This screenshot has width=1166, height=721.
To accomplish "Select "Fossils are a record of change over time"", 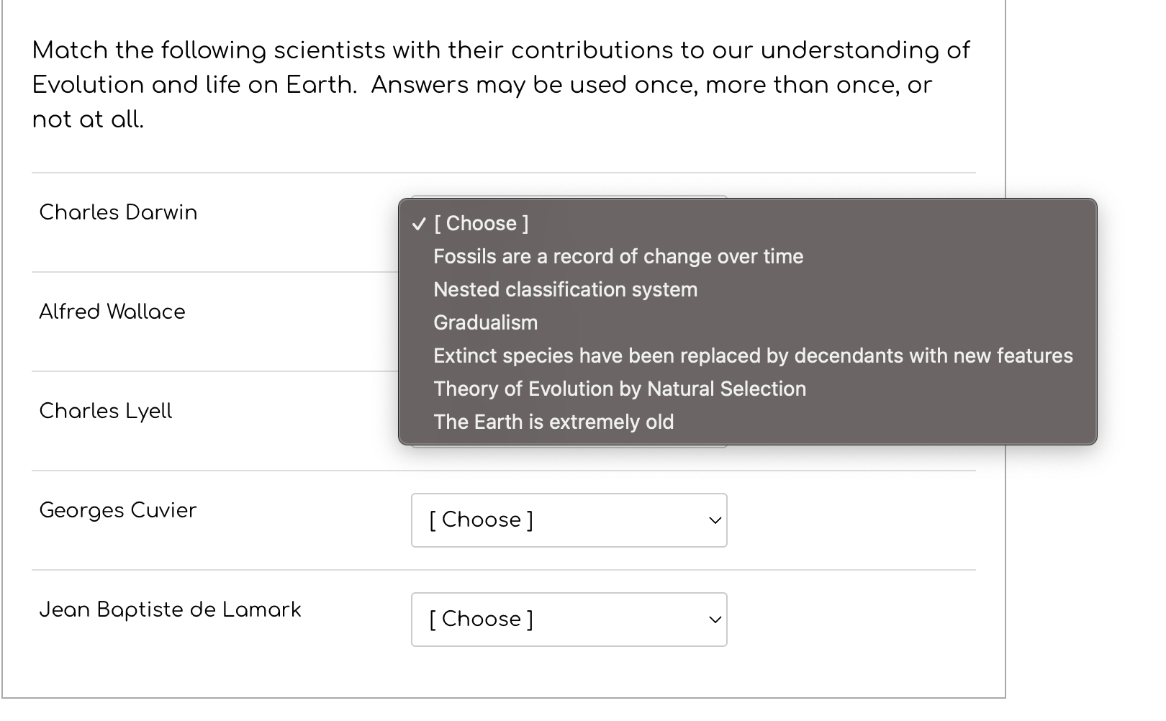I will (x=618, y=256).
